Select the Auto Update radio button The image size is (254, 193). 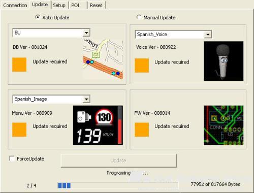[x=38, y=17]
